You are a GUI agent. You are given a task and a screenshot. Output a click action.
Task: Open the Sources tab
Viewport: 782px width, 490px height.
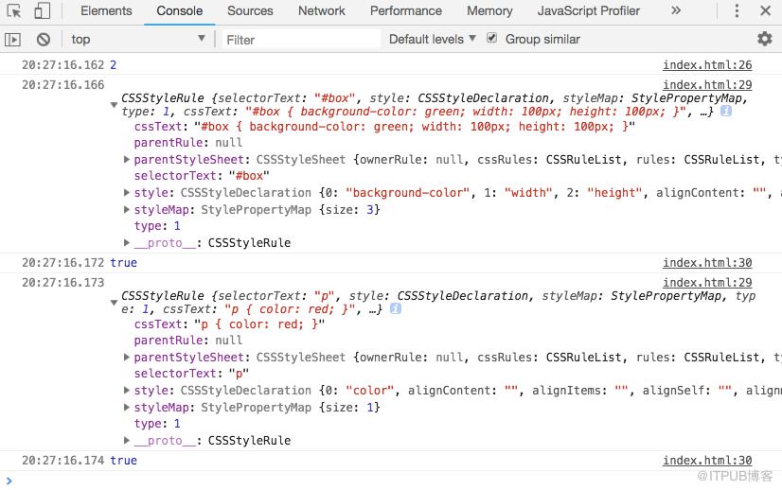(250, 11)
